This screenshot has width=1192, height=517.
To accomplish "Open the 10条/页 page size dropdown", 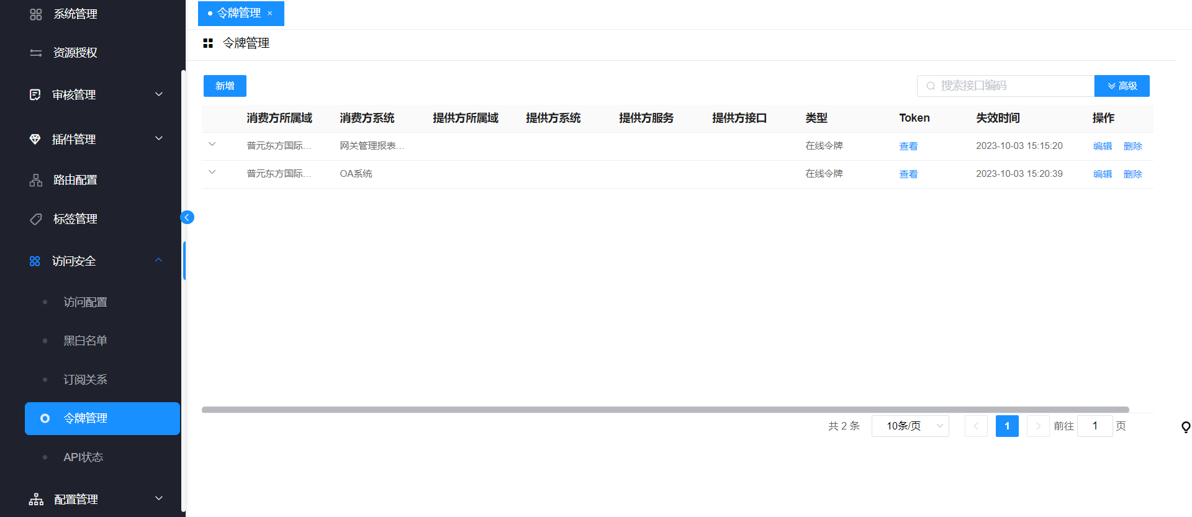I will click(910, 426).
